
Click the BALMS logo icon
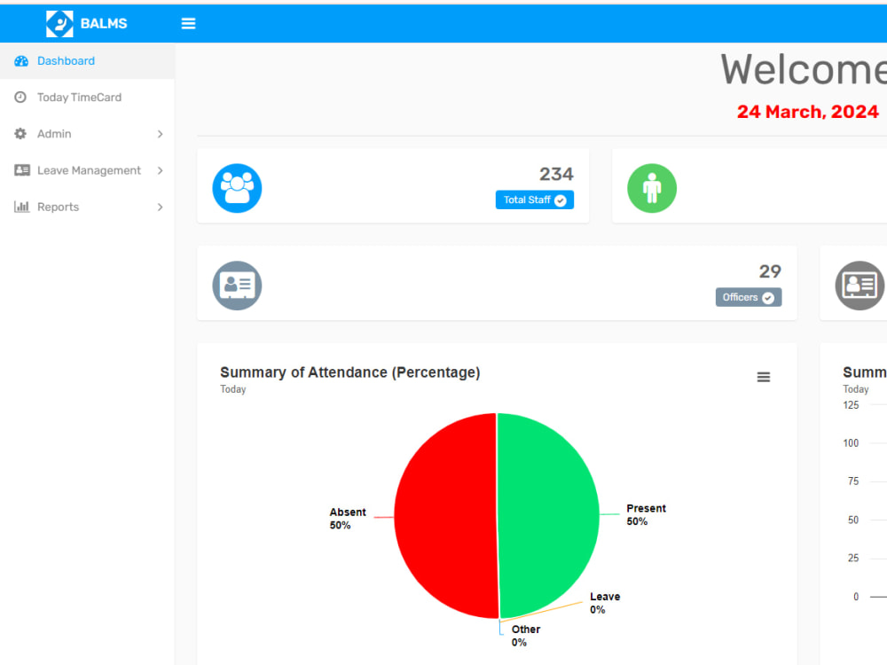point(59,24)
